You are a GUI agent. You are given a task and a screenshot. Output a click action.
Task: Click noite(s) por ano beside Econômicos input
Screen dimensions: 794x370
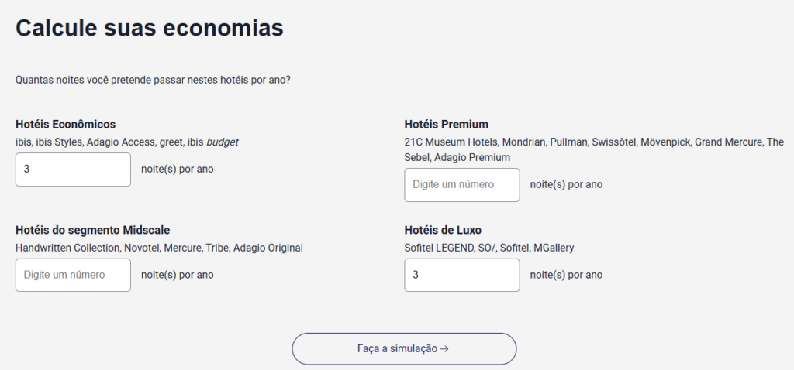178,170
